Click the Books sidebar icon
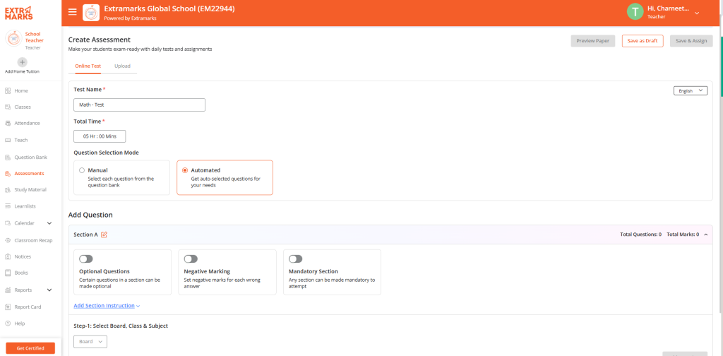The image size is (723, 356). 8,273
